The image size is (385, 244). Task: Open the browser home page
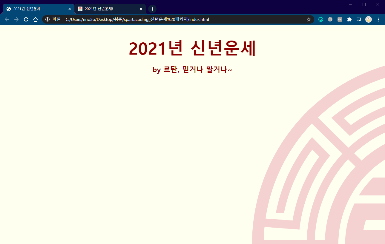35,19
